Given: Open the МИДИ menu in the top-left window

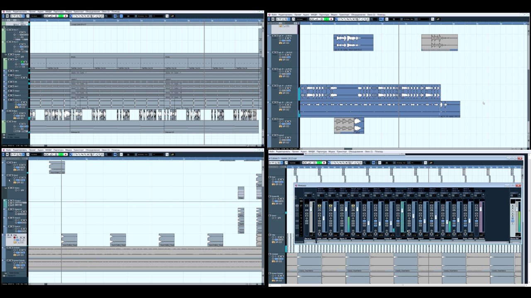Looking at the screenshot, I should 49,12.
